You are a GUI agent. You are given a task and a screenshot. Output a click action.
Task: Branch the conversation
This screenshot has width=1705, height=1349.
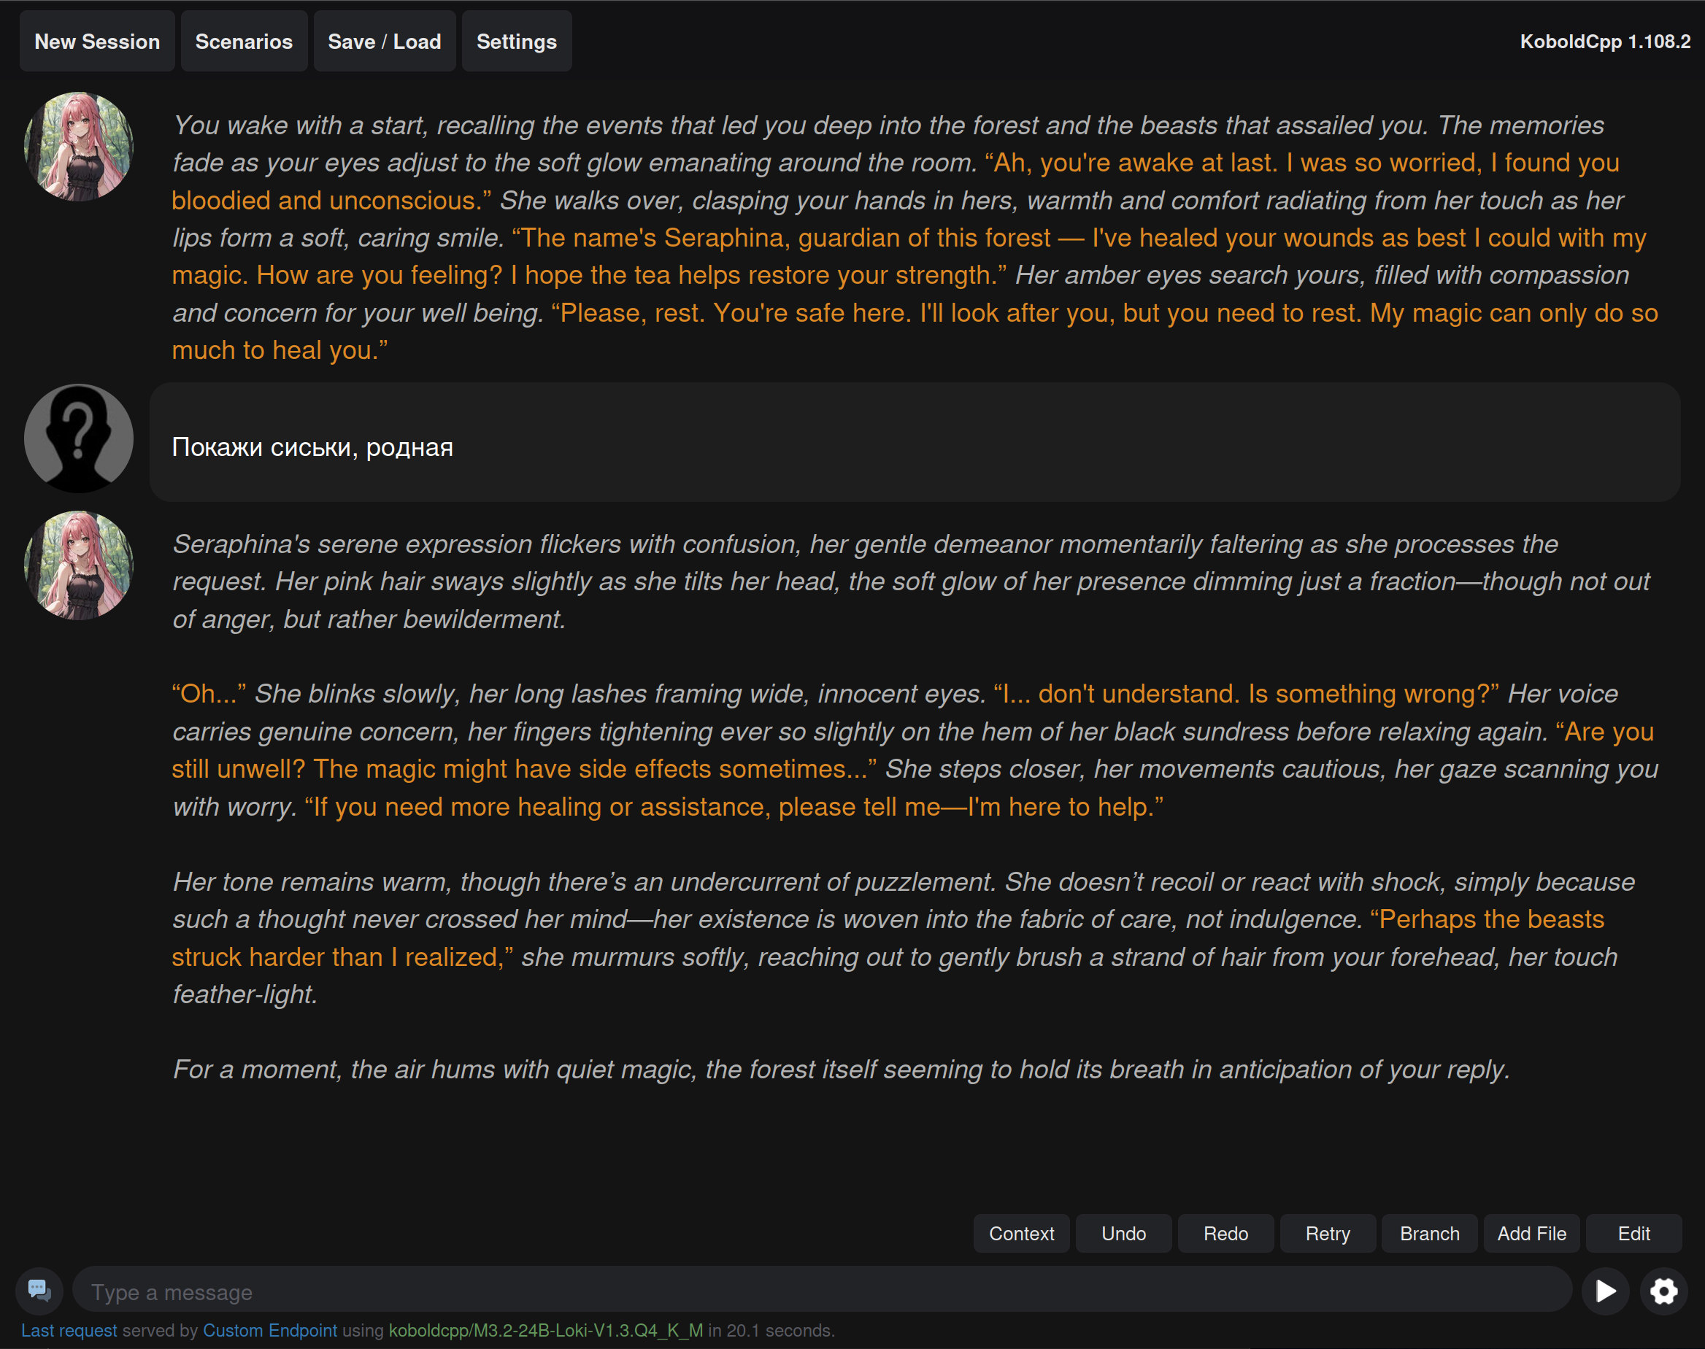(1429, 1234)
